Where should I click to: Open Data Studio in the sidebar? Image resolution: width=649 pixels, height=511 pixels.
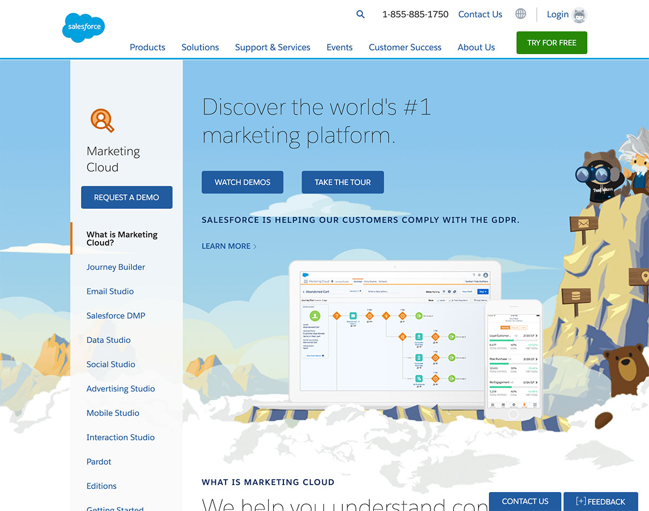108,340
